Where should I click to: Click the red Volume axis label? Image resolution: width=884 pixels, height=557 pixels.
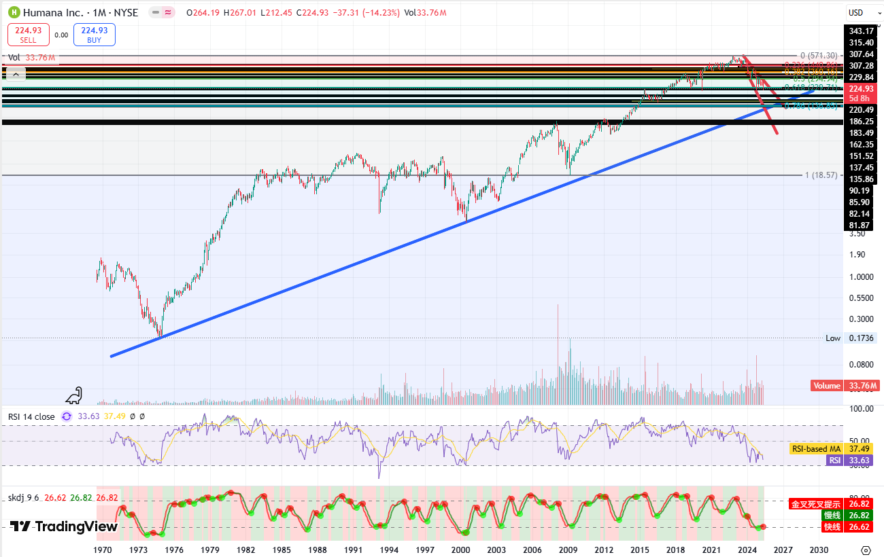(826, 386)
